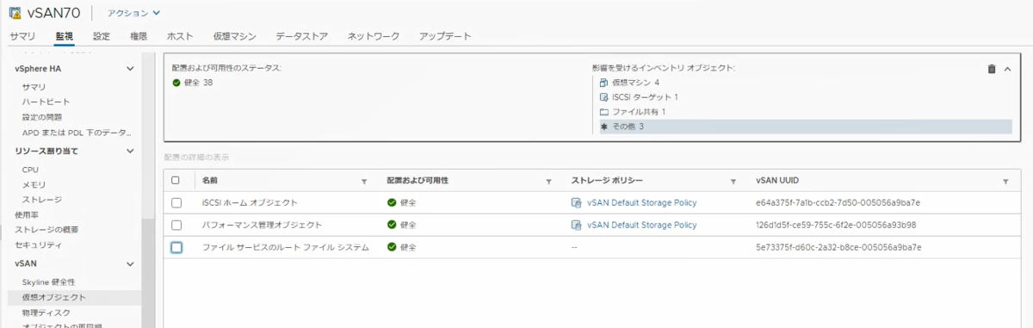This screenshot has height=328, width=1033.
Task: Switch to the 仮想マシン tab
Action: pos(235,36)
